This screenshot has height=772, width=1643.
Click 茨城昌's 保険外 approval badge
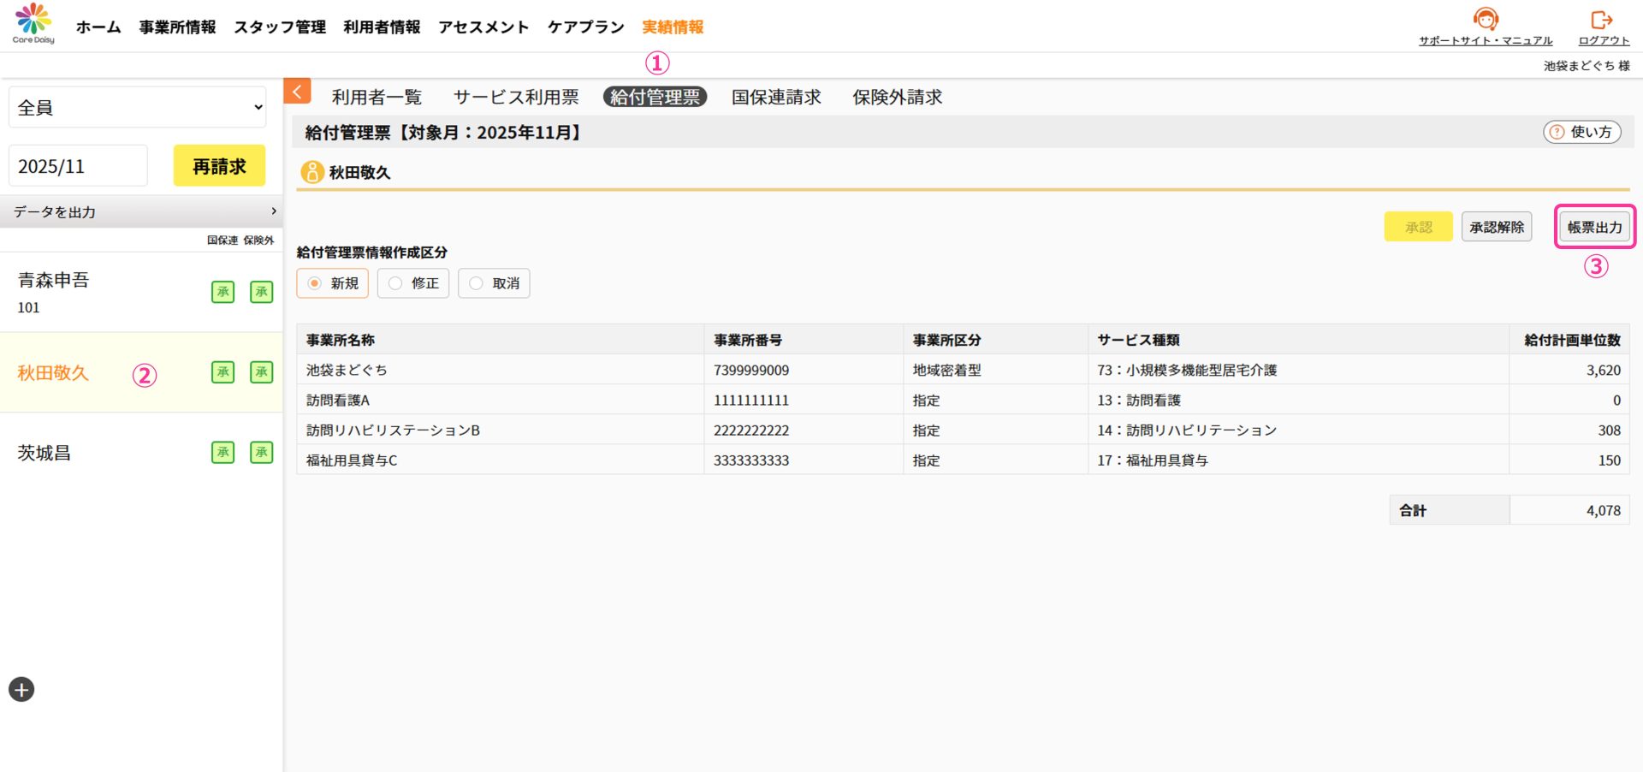click(x=261, y=452)
